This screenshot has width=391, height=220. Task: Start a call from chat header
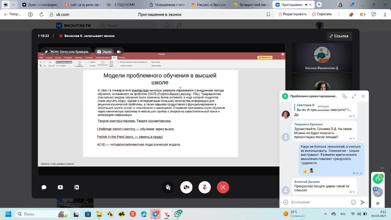point(345,96)
